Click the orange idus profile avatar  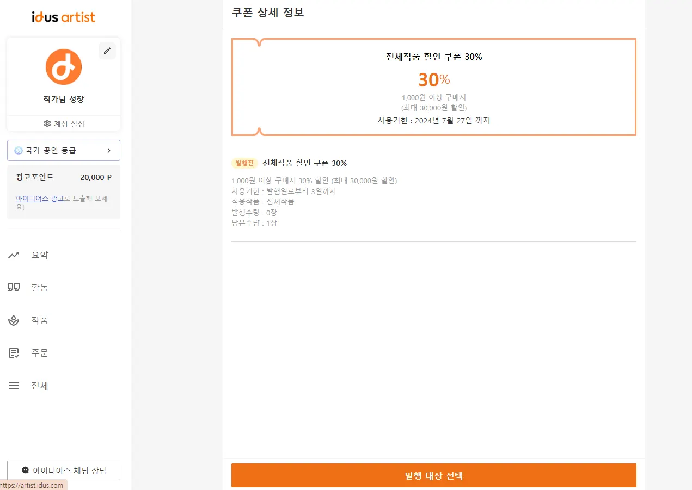tap(64, 67)
